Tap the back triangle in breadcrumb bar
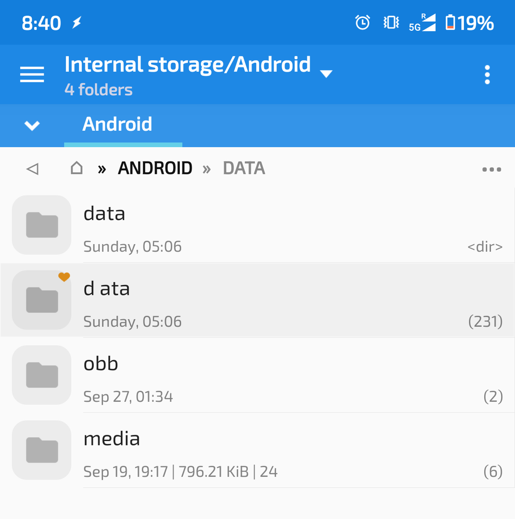Viewport: 515px width, 519px height. coord(32,169)
